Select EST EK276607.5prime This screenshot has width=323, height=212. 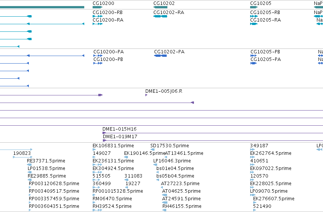pos(274,199)
